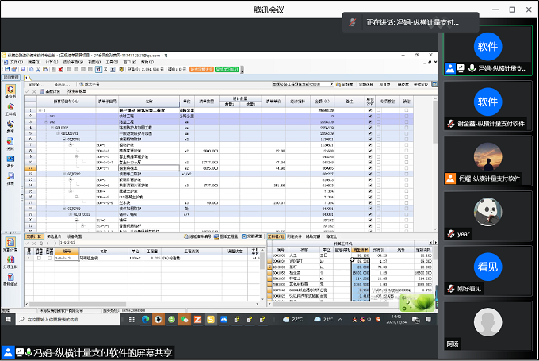Open the 帮助 menu
This screenshot has height=361, width=539.
147,63
